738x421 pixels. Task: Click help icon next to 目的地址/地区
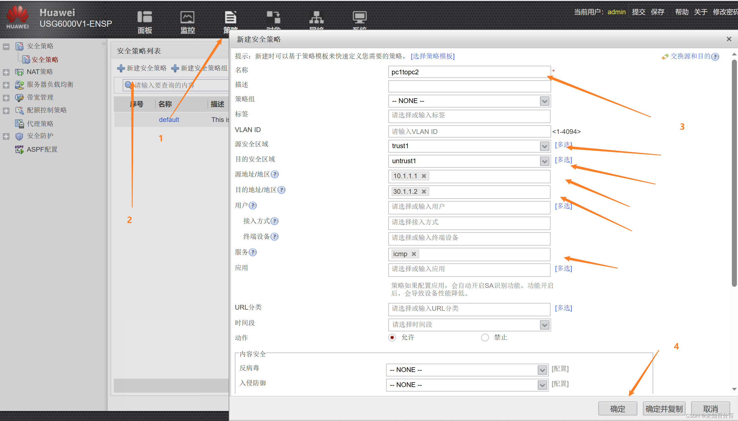coord(281,190)
